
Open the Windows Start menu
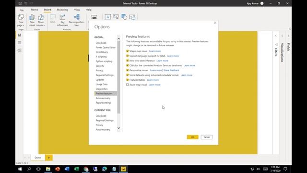coord(20,169)
